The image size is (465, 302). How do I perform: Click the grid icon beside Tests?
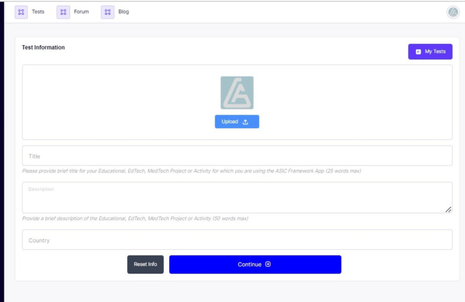(x=21, y=12)
